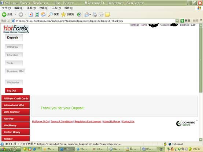The height and width of the screenshot is (152, 203).
Task: Click the Search magnifier icon
Action: pyautogui.click(x=50, y=14)
